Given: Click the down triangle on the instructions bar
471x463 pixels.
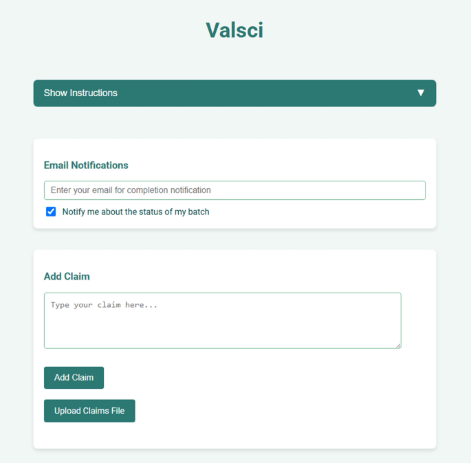Looking at the screenshot, I should [421, 93].
